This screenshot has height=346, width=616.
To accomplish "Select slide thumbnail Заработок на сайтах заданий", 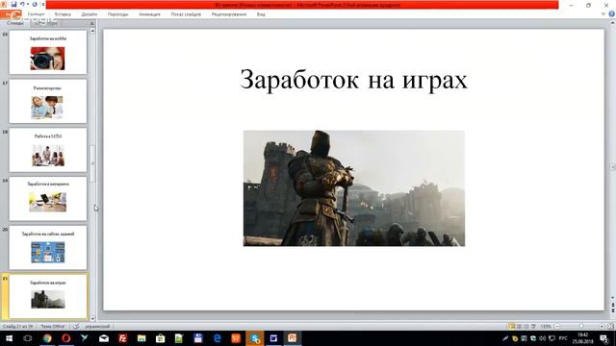I will click(48, 247).
